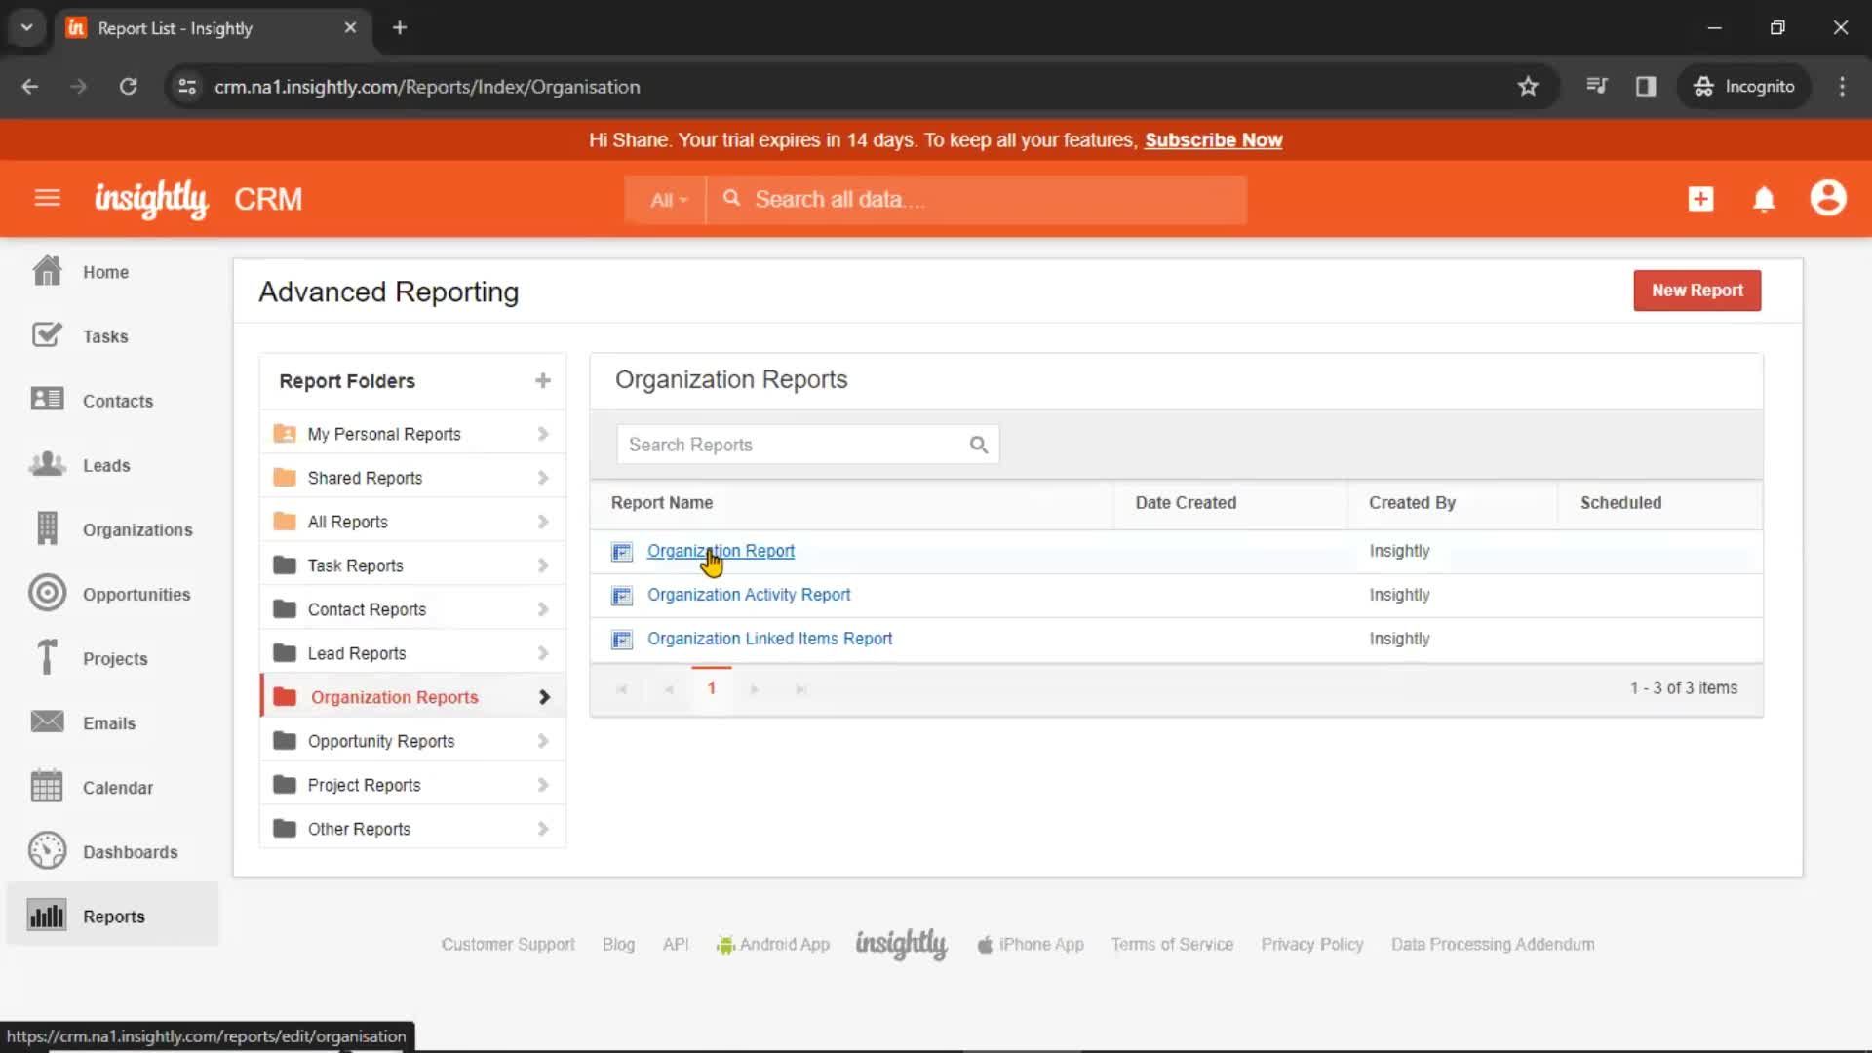This screenshot has width=1872, height=1053.
Task: Sort by Scheduled column
Action: coord(1620,503)
